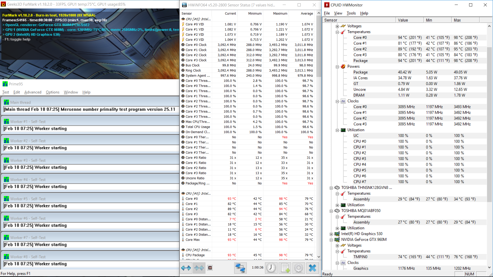Click HWiNFO expand columns arrows button
Screen dimensions: 493x277
pos(186,268)
